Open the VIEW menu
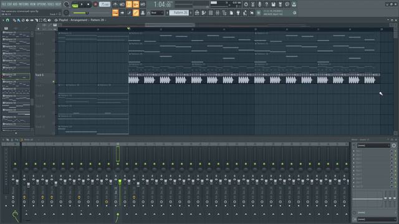The width and height of the screenshot is (399, 224). point(33,4)
